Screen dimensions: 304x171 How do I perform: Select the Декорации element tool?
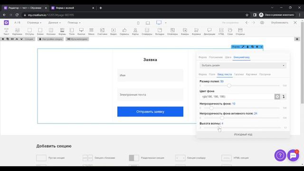(209, 31)
